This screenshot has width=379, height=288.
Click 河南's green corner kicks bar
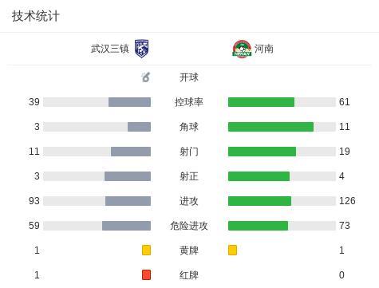coord(270,127)
